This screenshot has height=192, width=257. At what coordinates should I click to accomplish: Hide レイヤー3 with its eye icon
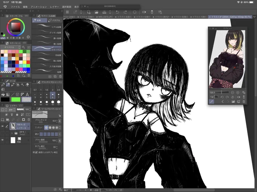pyautogui.click(x=3, y=126)
